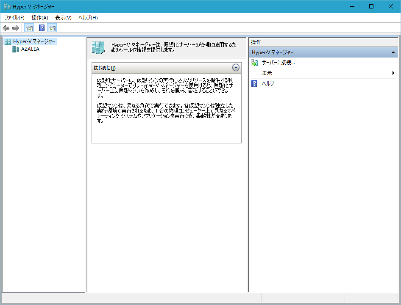Expand the 表示 submenu arrow
The image size is (401, 305).
coord(393,73)
